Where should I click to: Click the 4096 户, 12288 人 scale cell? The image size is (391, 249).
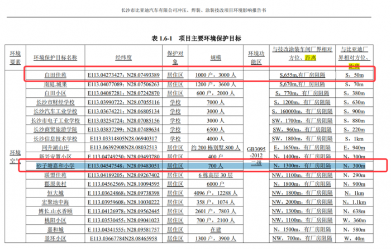click(216, 193)
